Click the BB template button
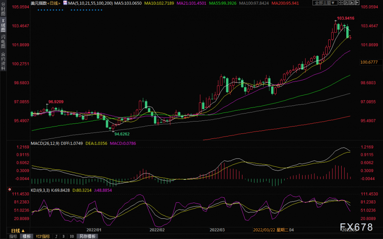This screenshot has height=239, width=383. (x=72, y=236)
